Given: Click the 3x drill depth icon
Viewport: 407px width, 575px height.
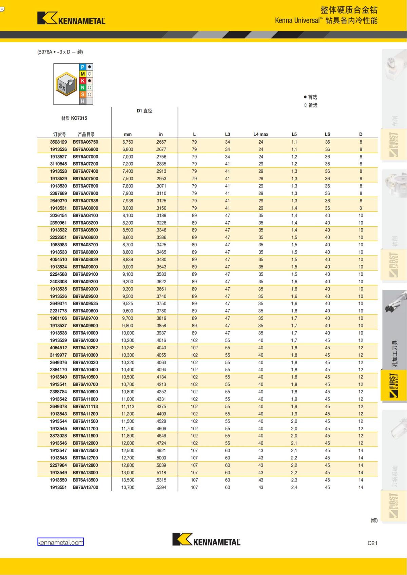Looking at the screenshot, I should (66, 84).
